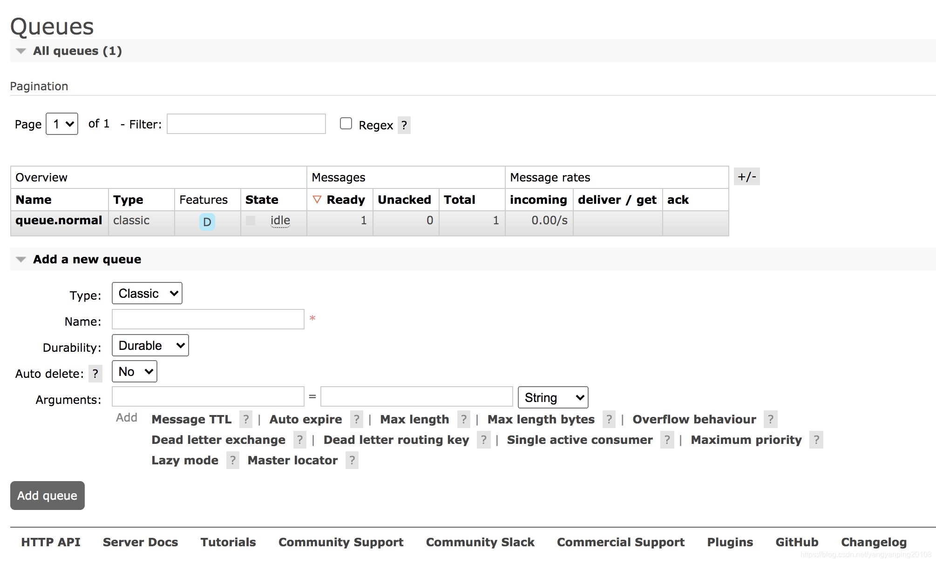Click Master locator help icon

click(352, 460)
